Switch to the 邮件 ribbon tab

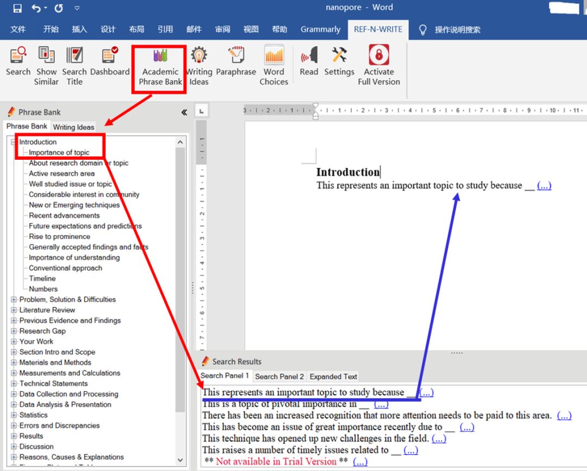tap(194, 29)
